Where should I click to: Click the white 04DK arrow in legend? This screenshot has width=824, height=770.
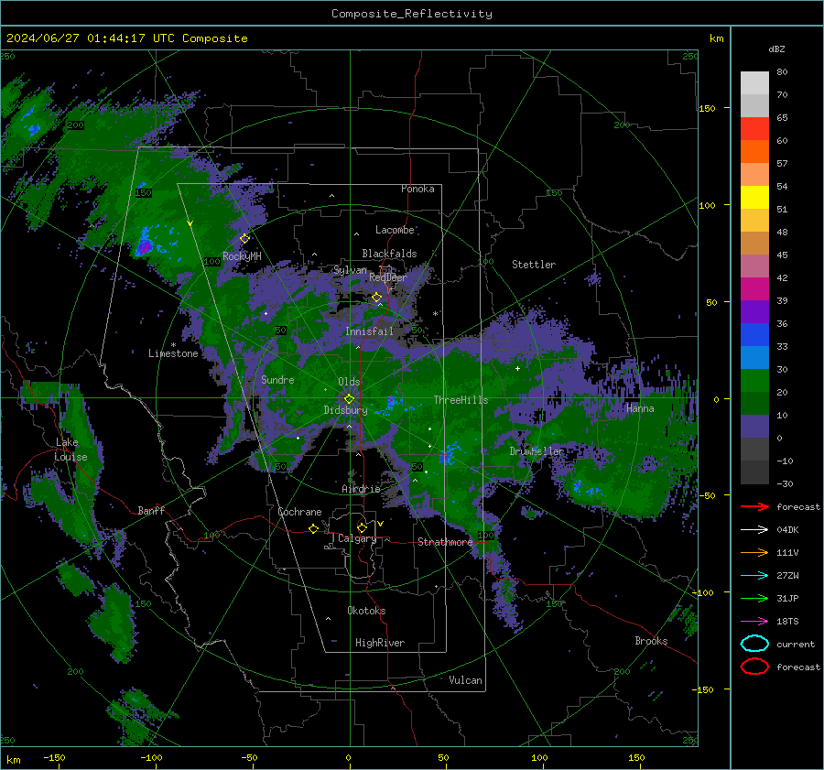pyautogui.click(x=754, y=530)
